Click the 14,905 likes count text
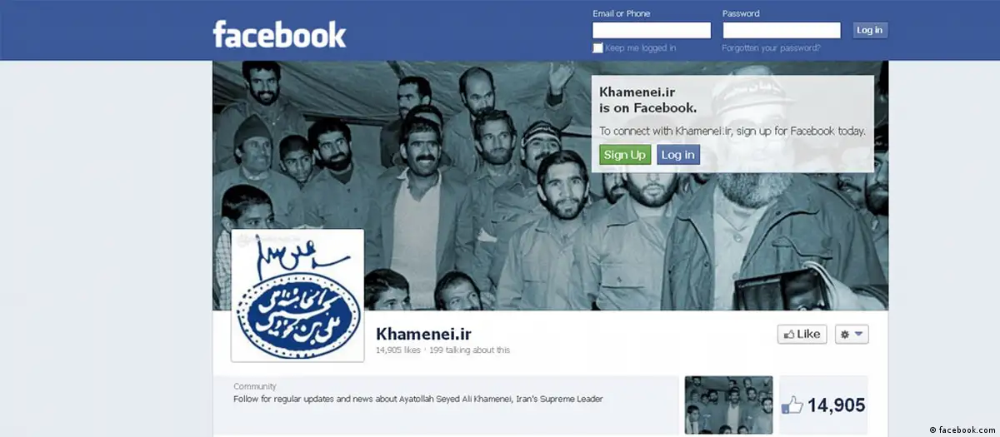This screenshot has height=437, width=1000. (x=398, y=350)
